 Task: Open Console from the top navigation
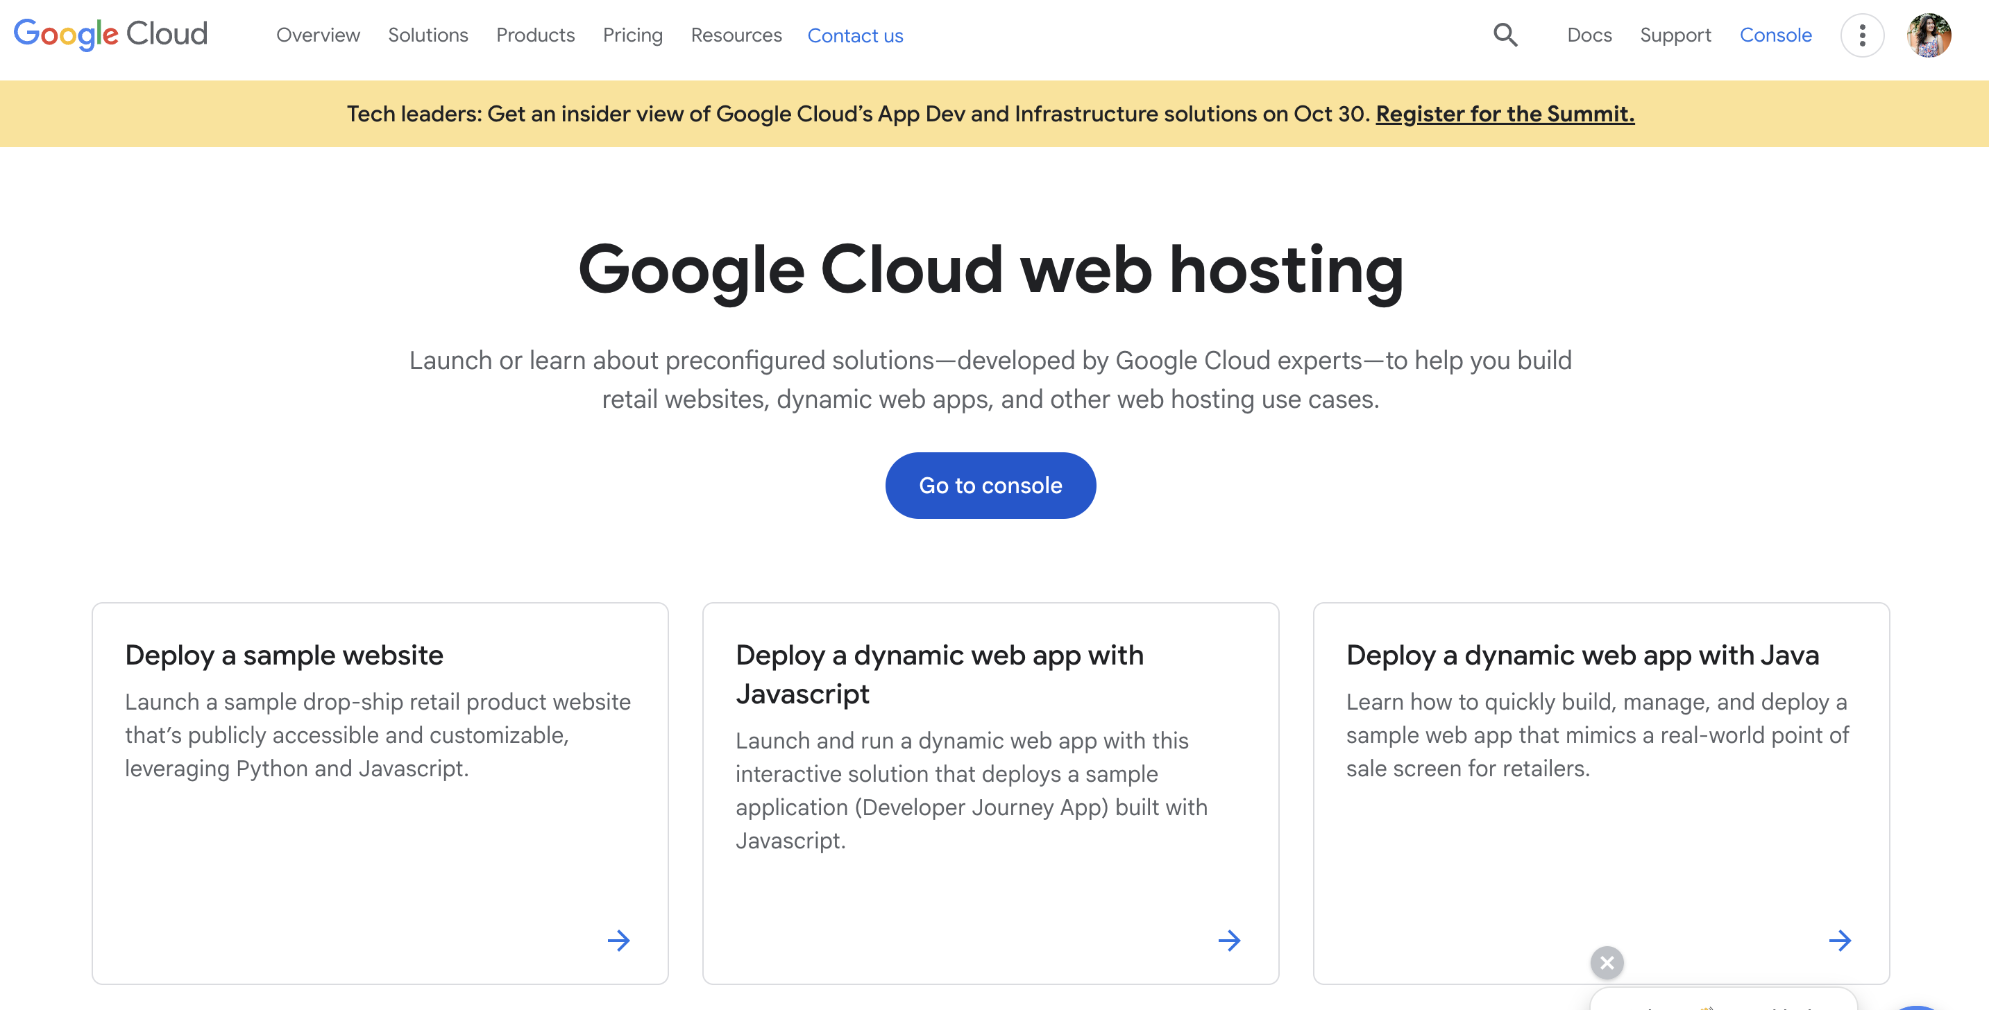coord(1775,35)
